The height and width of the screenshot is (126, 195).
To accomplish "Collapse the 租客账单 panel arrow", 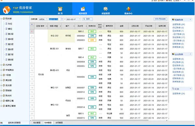I will 190,19.
